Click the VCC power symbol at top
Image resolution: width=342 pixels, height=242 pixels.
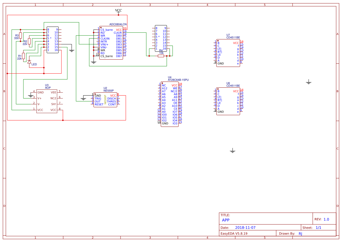tap(118, 11)
